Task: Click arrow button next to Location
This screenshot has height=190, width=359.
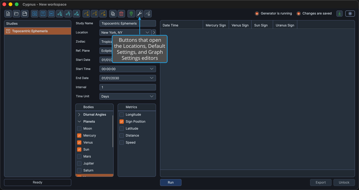Action: (154, 32)
